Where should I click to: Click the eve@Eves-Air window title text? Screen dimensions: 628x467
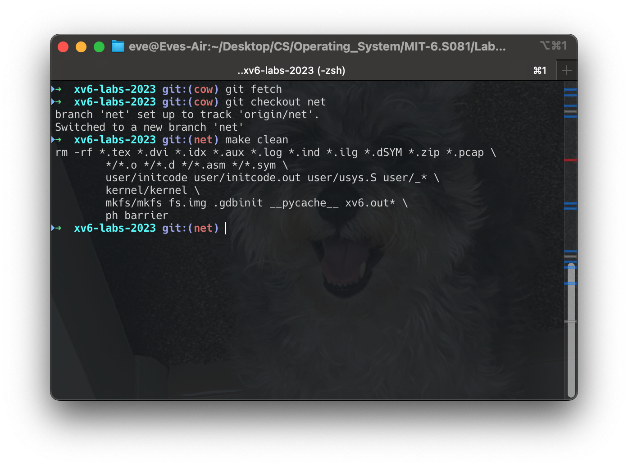317,46
